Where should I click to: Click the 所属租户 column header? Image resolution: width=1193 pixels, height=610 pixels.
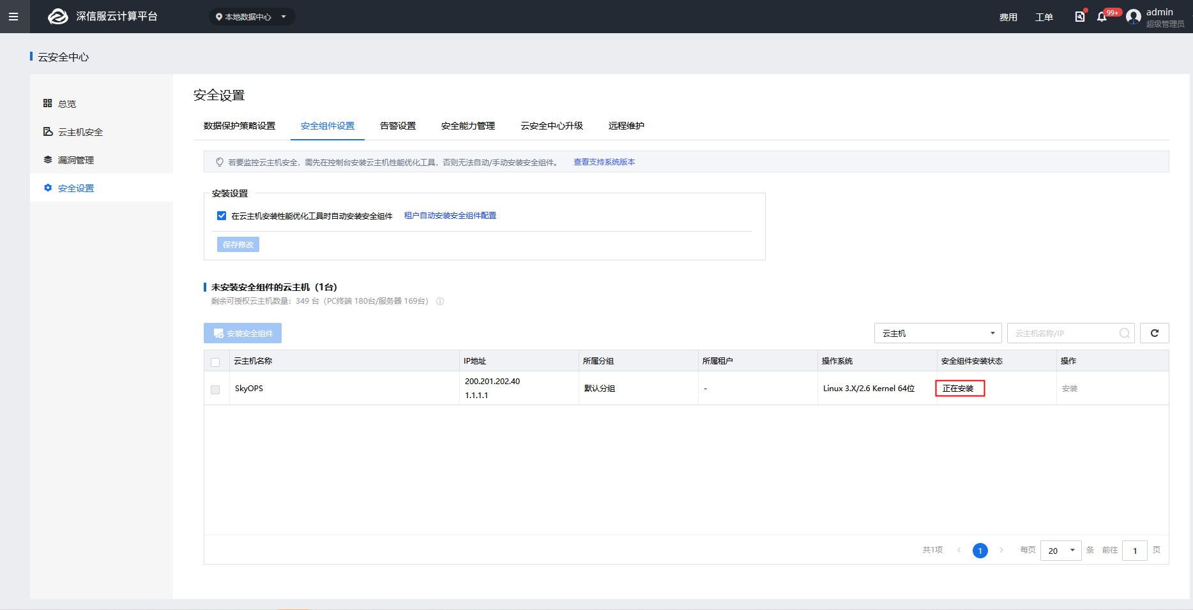718,361
